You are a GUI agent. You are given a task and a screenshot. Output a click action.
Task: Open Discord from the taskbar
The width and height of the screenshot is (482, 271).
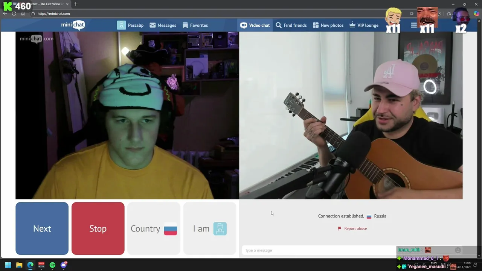point(64,265)
